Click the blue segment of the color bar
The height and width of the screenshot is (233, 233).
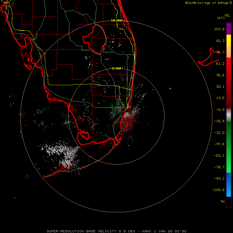tap(229, 185)
